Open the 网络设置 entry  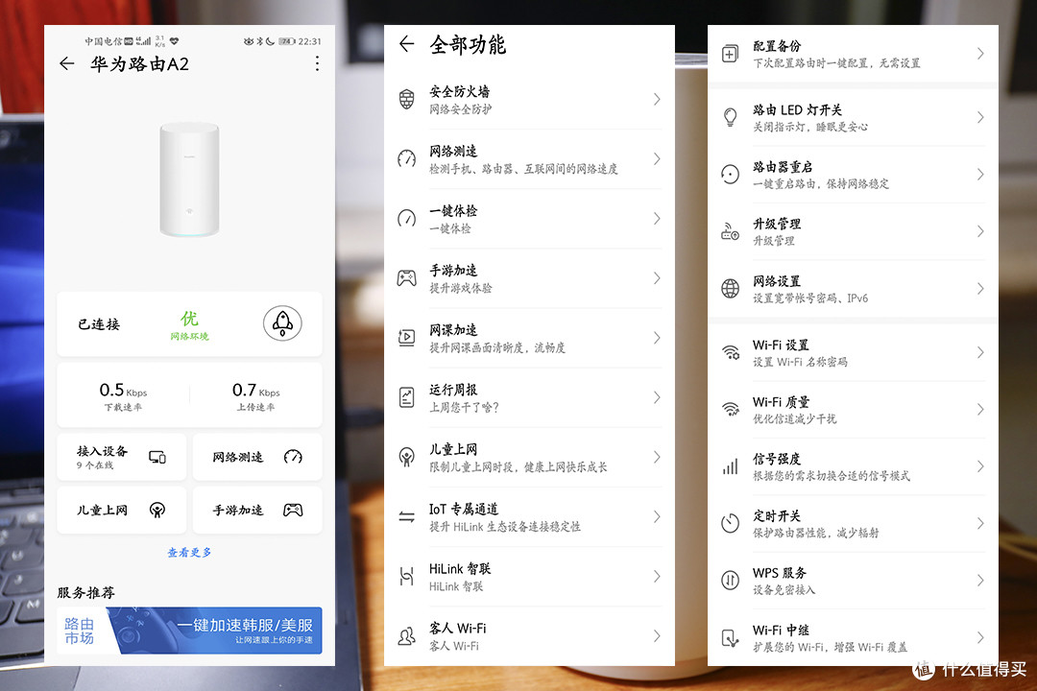click(854, 288)
